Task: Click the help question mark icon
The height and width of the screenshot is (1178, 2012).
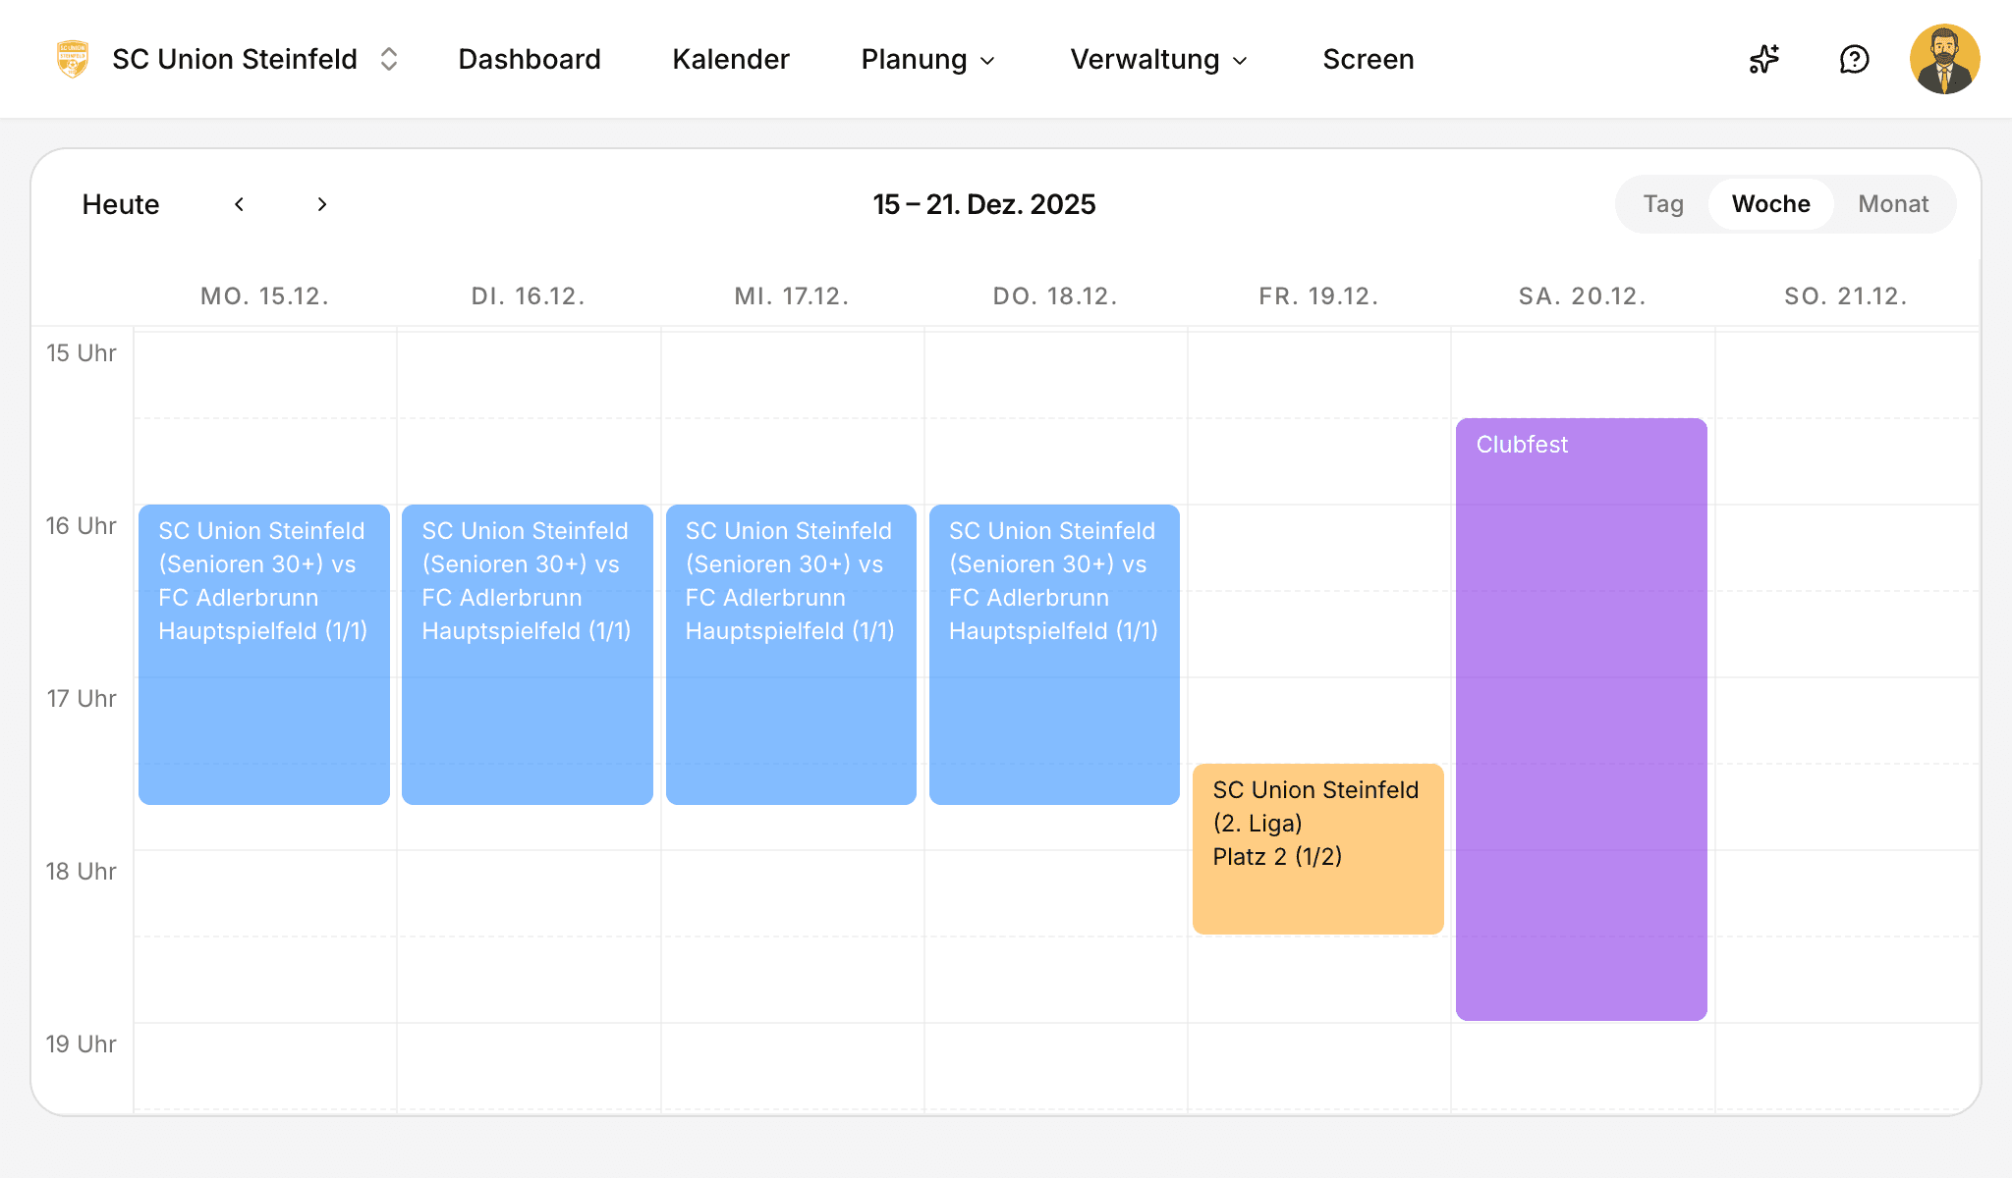Action: pos(1855,60)
